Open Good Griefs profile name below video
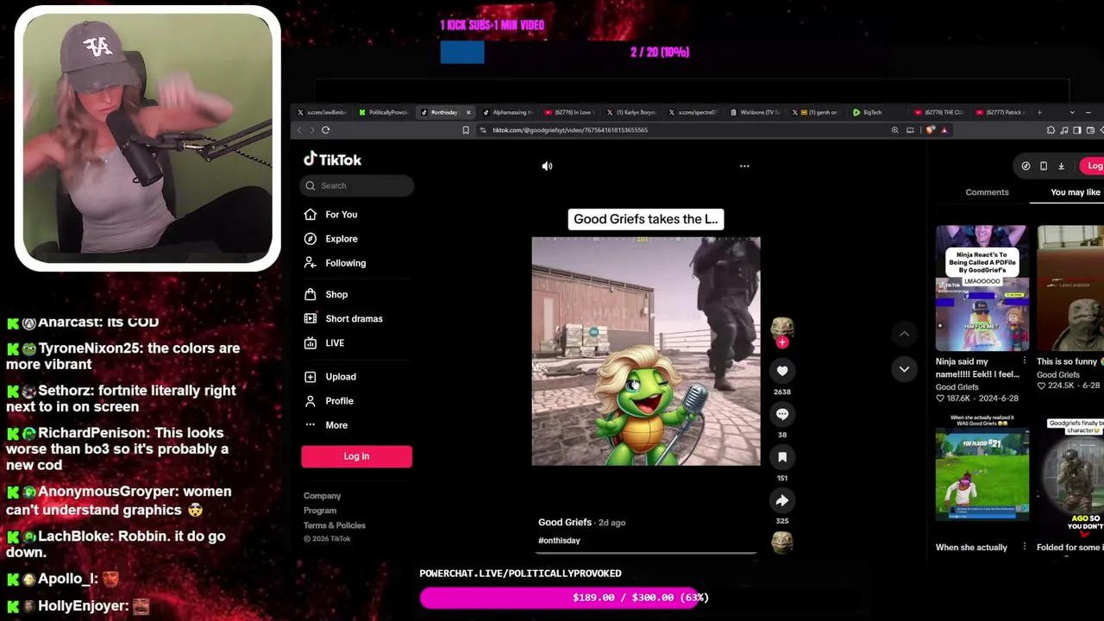1104x621 pixels. coord(565,523)
